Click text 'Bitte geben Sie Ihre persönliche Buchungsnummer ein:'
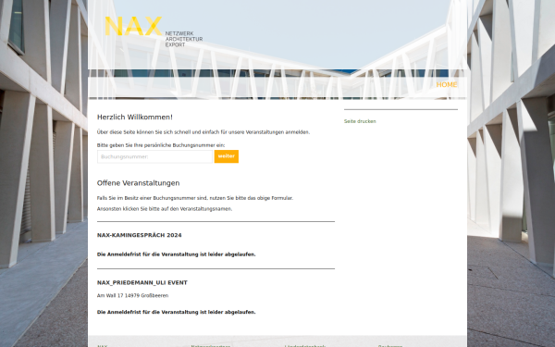Image resolution: width=555 pixels, height=347 pixels. pyautogui.click(x=161, y=145)
